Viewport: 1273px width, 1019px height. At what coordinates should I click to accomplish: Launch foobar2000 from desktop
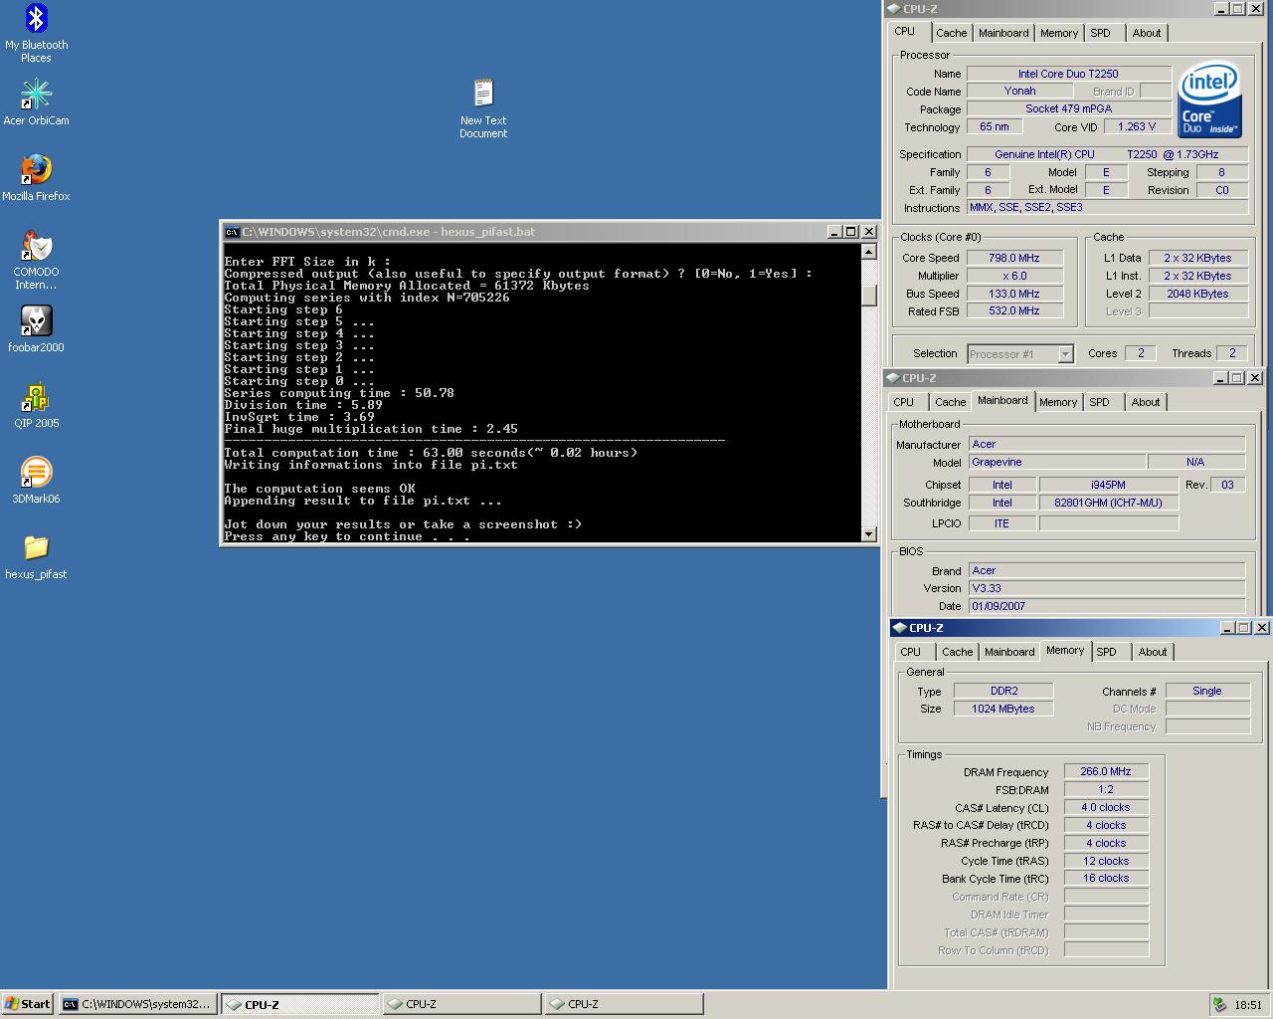point(36,329)
